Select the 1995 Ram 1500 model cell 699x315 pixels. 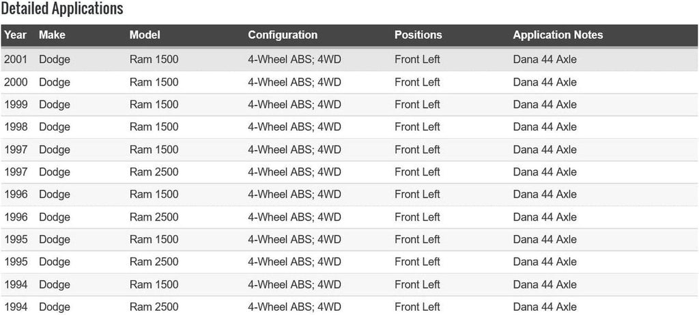coord(154,240)
